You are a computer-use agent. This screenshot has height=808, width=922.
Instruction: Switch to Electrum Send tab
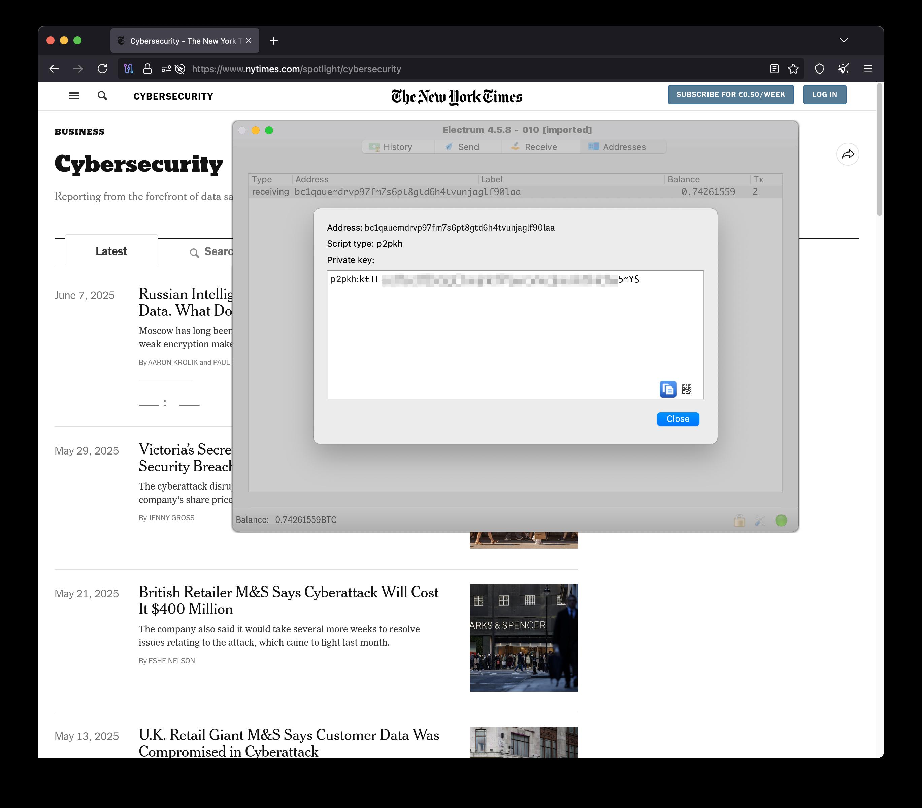click(x=468, y=147)
